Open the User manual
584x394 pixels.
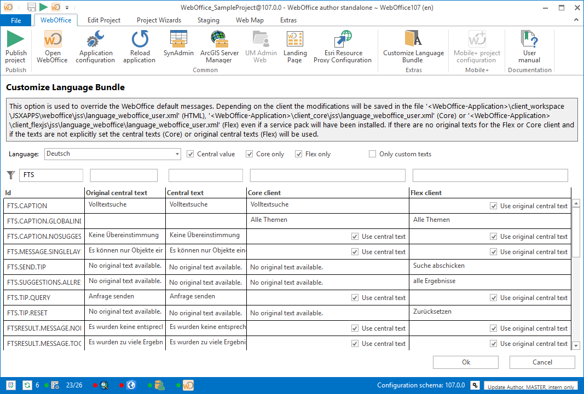click(529, 46)
